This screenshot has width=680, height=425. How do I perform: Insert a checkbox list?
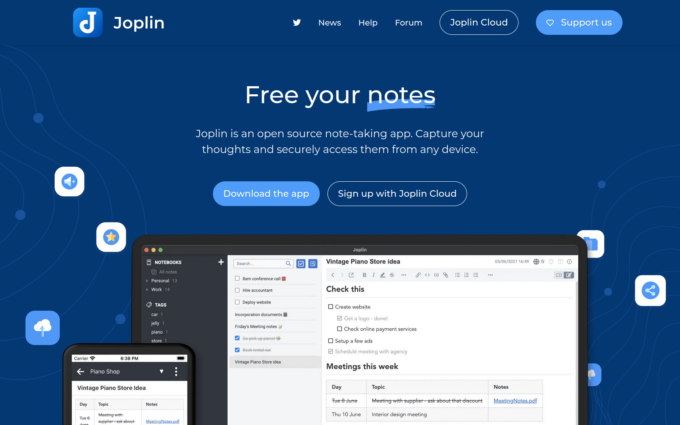[x=476, y=275]
